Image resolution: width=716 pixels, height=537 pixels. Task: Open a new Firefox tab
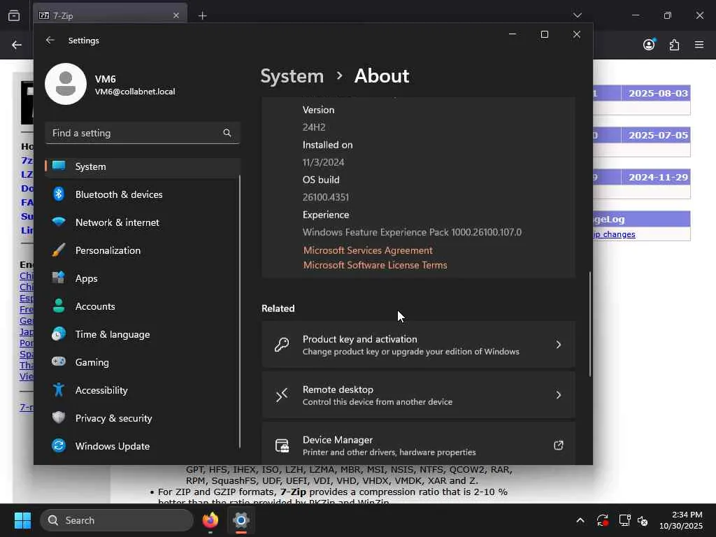(x=202, y=16)
